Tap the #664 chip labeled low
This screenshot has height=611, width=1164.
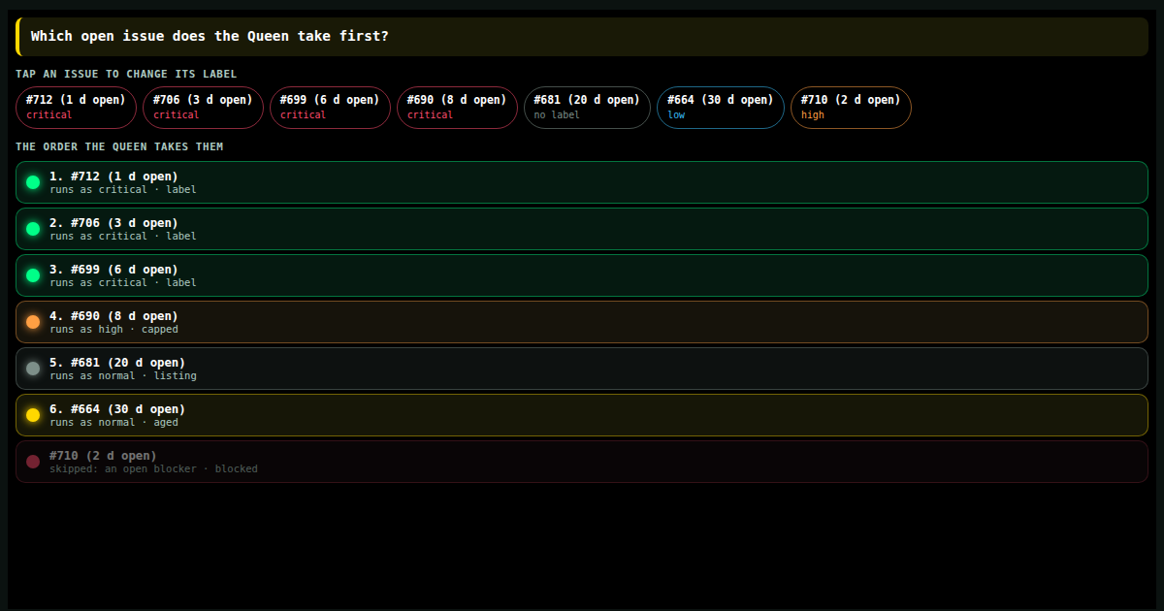coord(721,108)
